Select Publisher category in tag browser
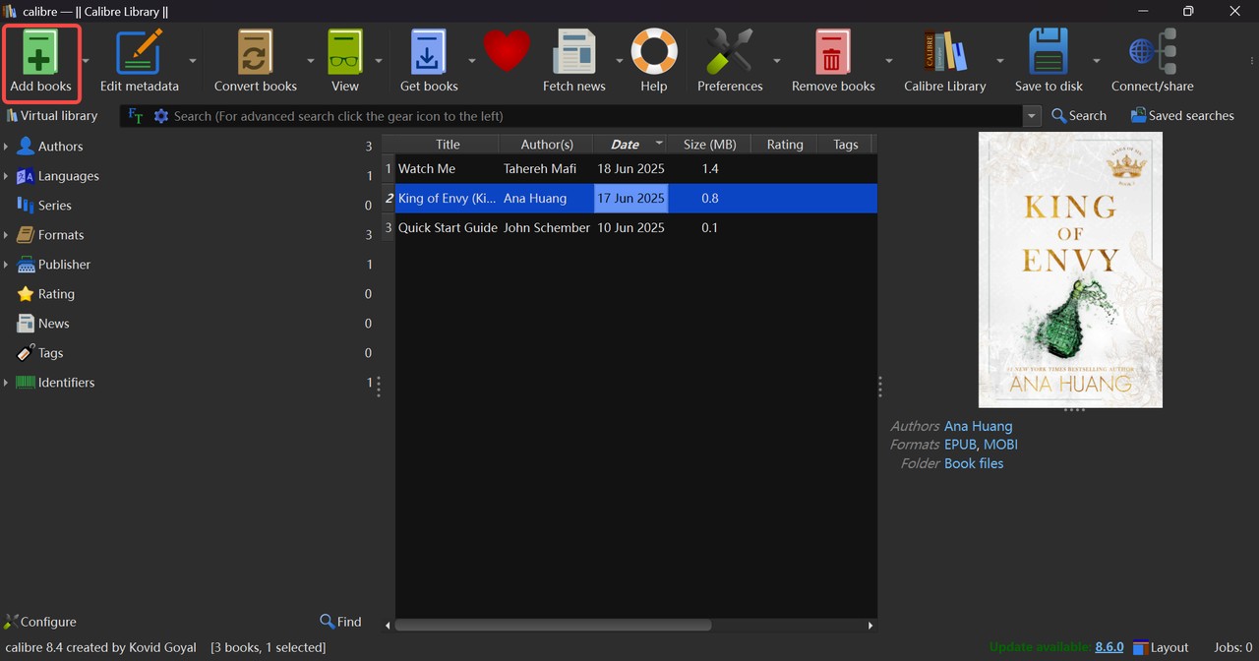 click(x=64, y=265)
